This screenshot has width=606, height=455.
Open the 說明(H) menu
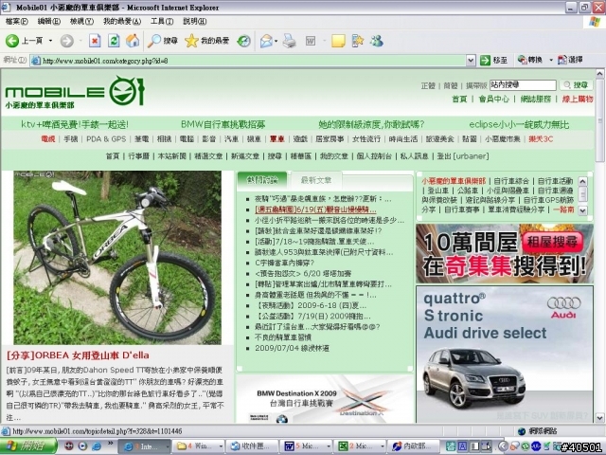click(x=194, y=21)
